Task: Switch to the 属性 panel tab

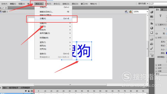Action: [157, 10]
